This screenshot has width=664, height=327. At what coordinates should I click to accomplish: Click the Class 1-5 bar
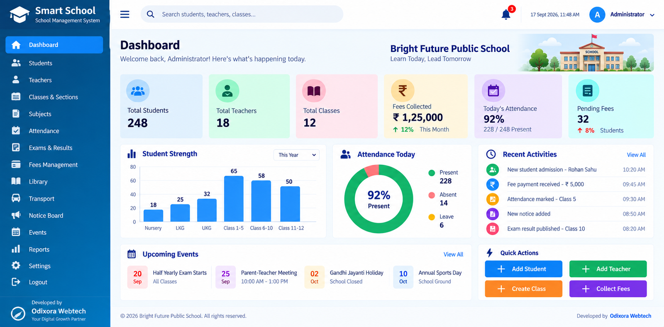[x=234, y=199]
